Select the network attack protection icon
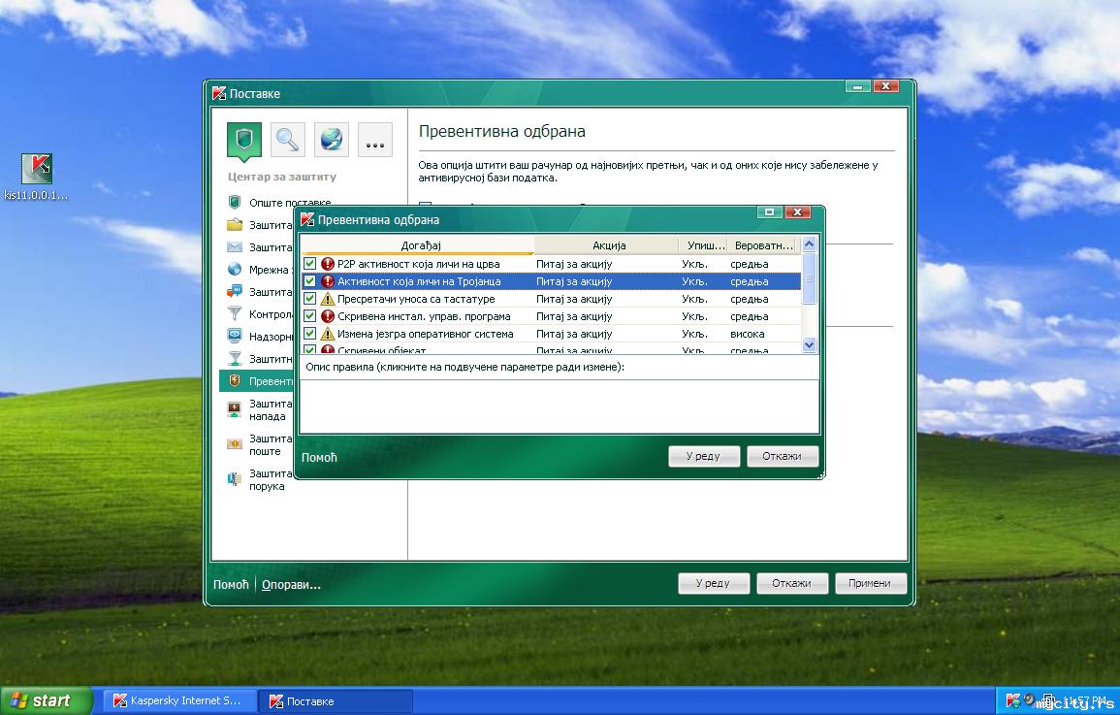 pyautogui.click(x=235, y=409)
